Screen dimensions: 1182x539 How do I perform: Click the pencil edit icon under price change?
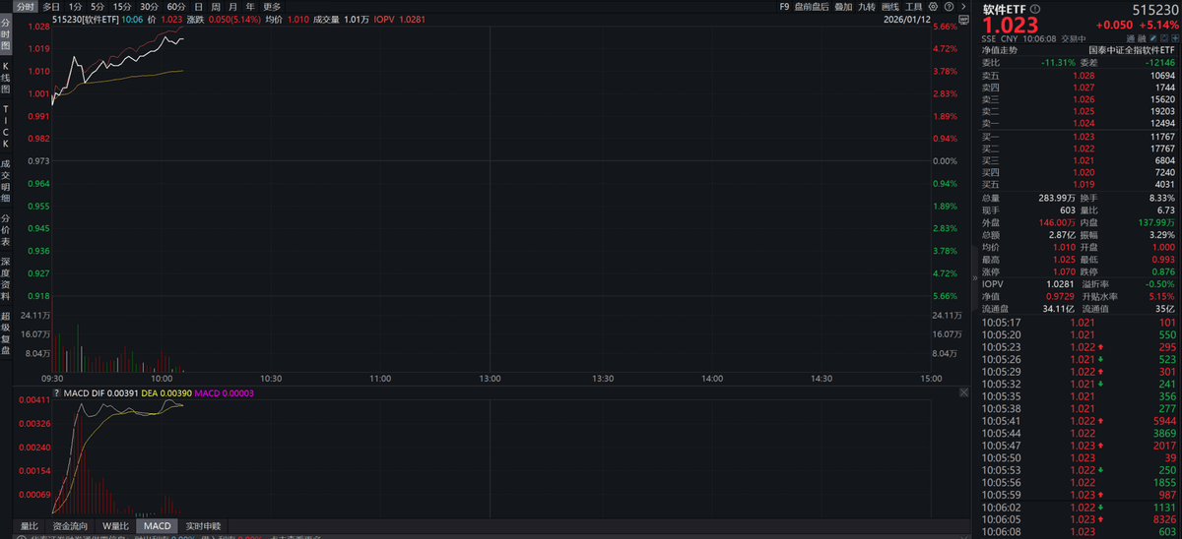coord(1152,39)
